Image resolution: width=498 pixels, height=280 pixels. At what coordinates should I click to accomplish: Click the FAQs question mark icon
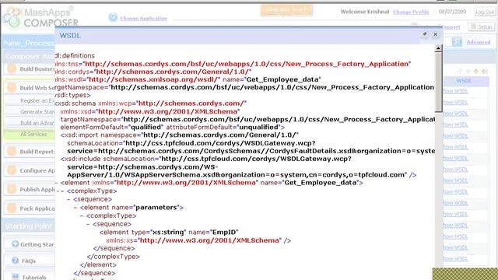(x=15, y=261)
